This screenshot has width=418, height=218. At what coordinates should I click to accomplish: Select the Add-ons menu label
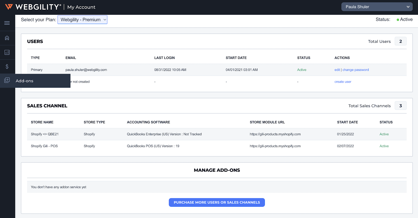25,81
